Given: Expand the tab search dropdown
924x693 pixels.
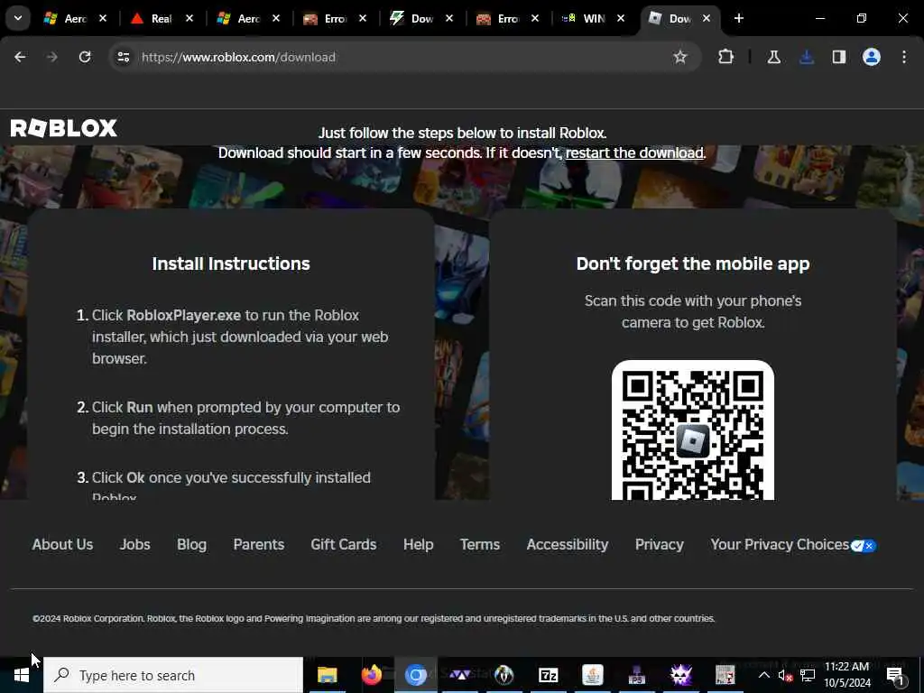Looking at the screenshot, I should [x=18, y=18].
